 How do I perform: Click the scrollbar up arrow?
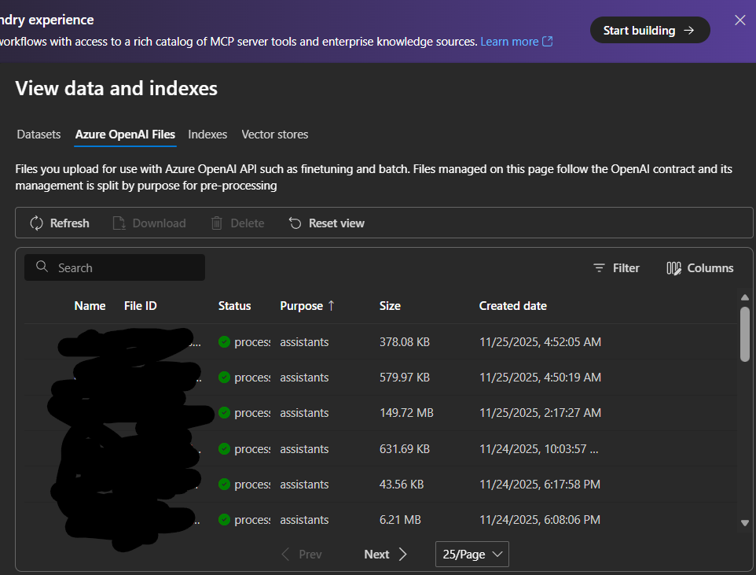click(745, 297)
